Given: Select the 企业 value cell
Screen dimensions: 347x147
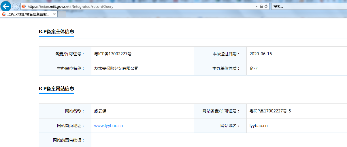Looking at the screenshot, I should pos(254,69).
